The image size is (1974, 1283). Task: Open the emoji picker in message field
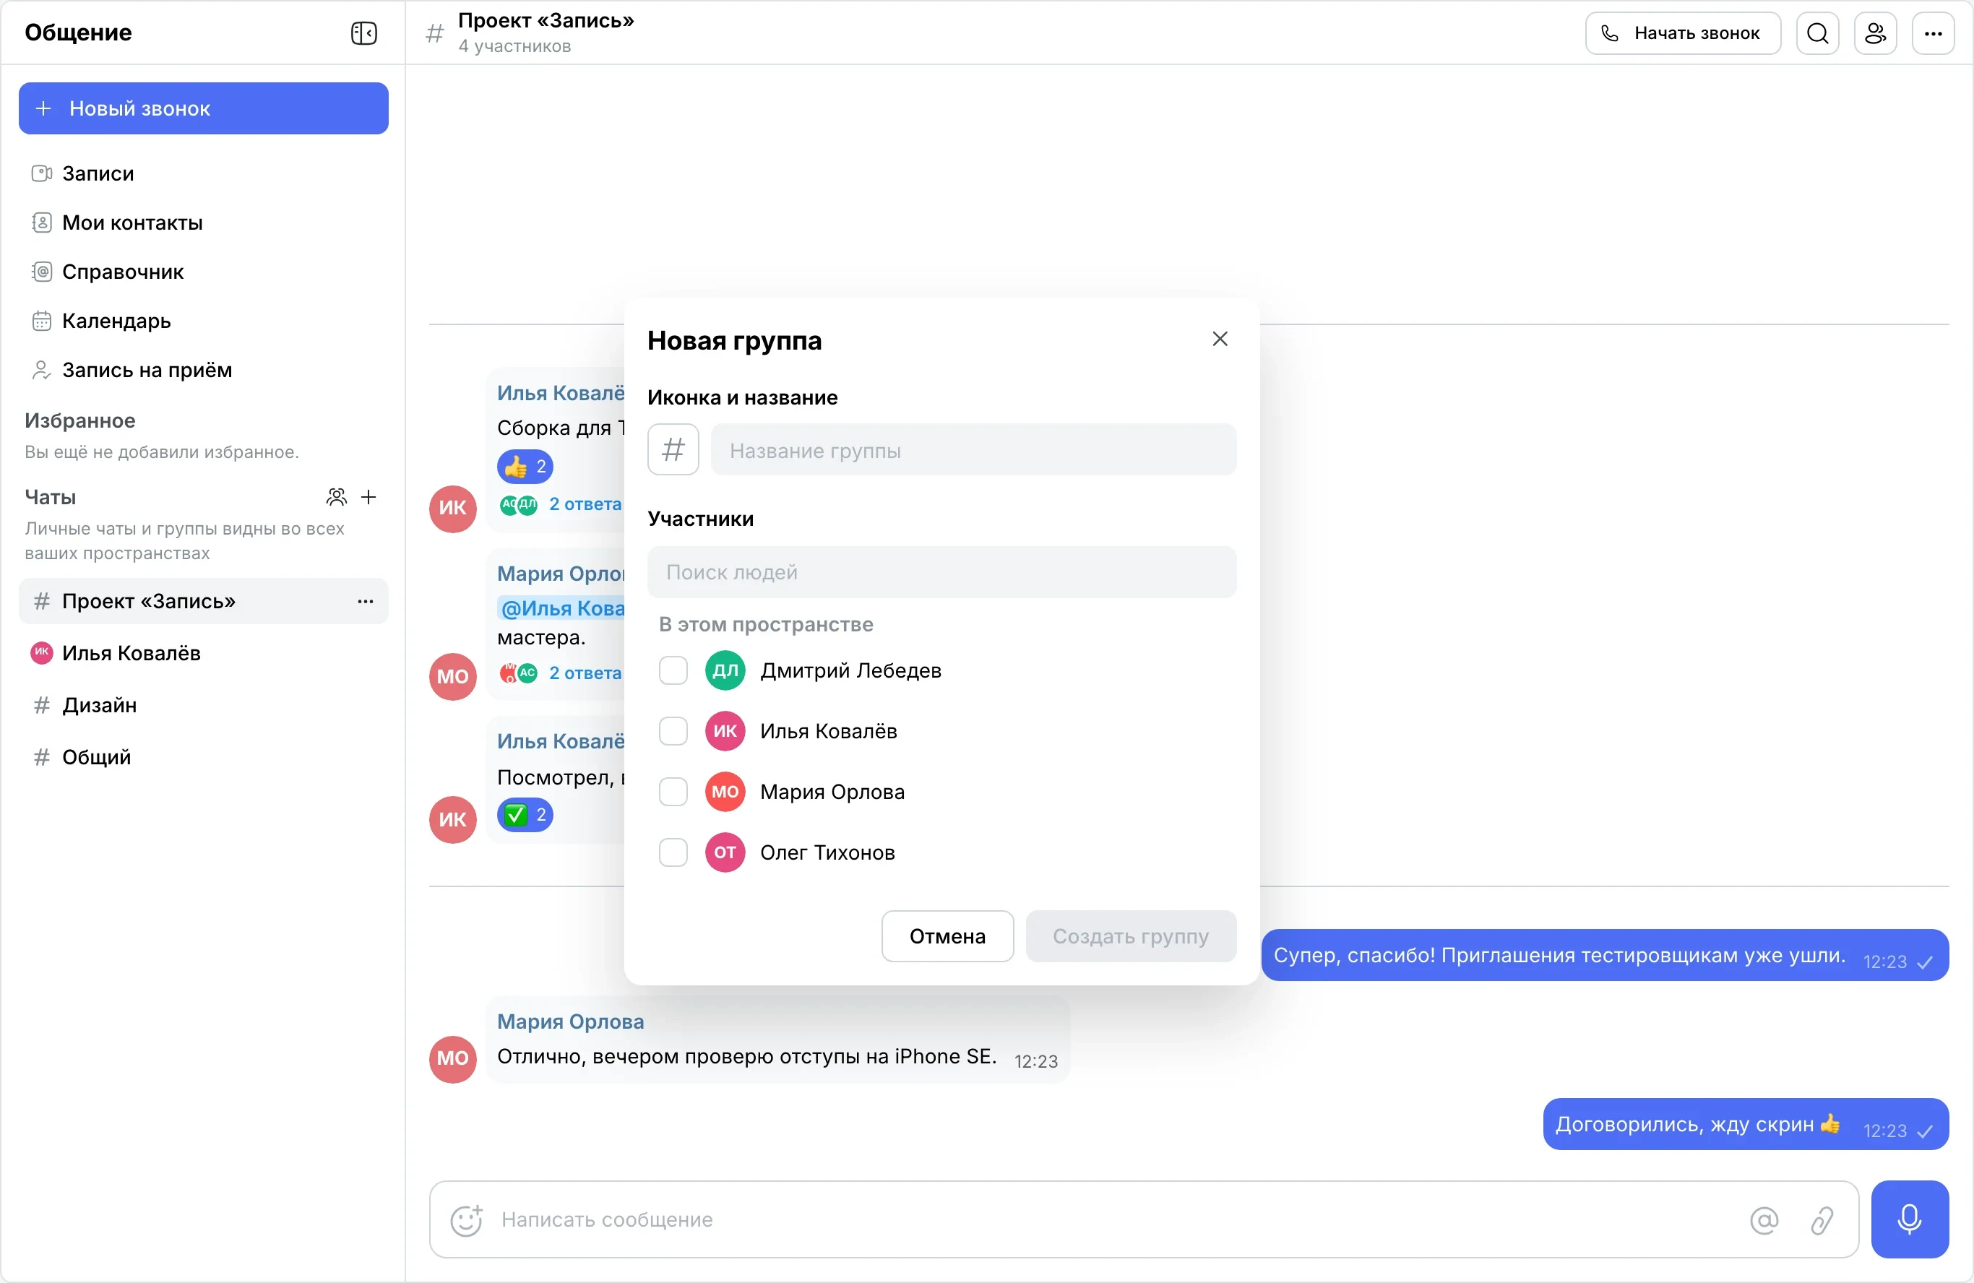(x=466, y=1220)
